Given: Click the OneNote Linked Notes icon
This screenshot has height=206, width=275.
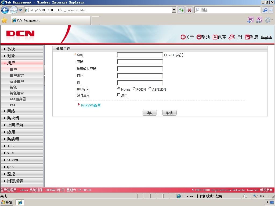Looking at the screenshot, I should [259, 20].
